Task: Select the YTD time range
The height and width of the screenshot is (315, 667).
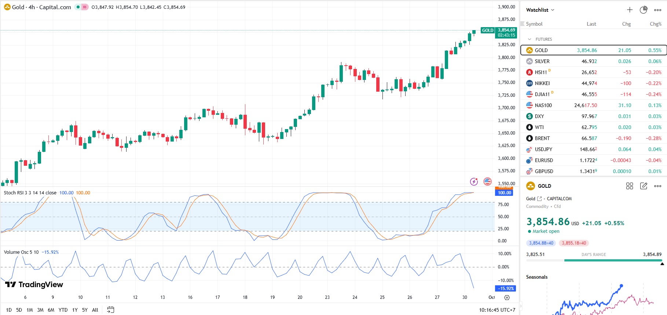Action: [63, 310]
